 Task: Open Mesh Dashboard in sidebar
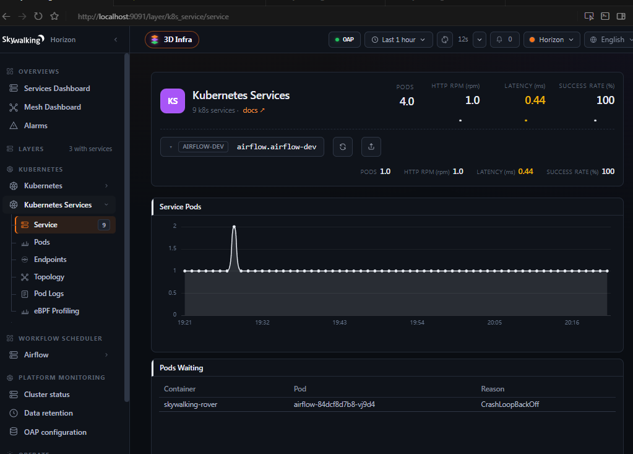[x=53, y=107]
